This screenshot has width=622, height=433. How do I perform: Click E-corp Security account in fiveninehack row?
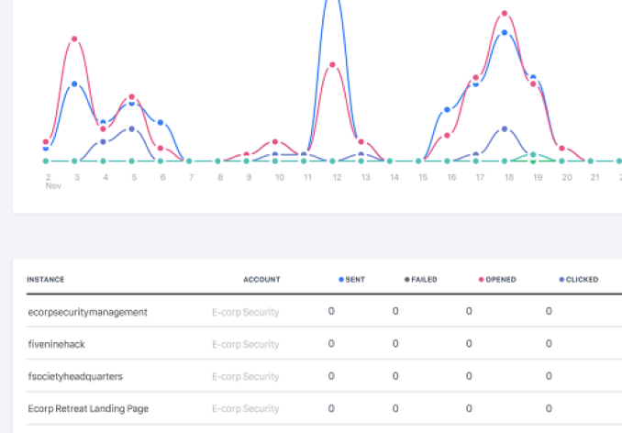tap(245, 344)
